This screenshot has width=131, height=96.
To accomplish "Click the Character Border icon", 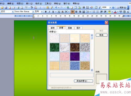I will (59, 12).
